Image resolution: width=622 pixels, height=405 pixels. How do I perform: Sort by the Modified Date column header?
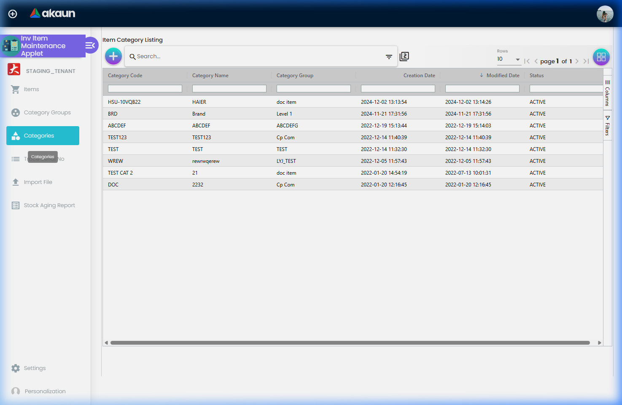502,76
